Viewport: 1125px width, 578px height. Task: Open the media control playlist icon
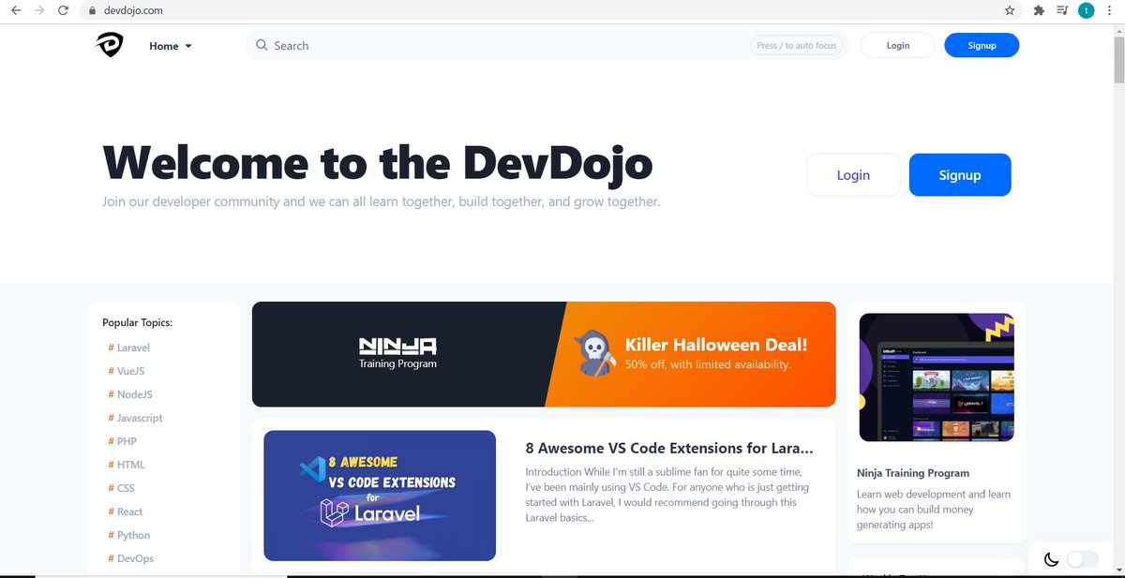[x=1062, y=10]
